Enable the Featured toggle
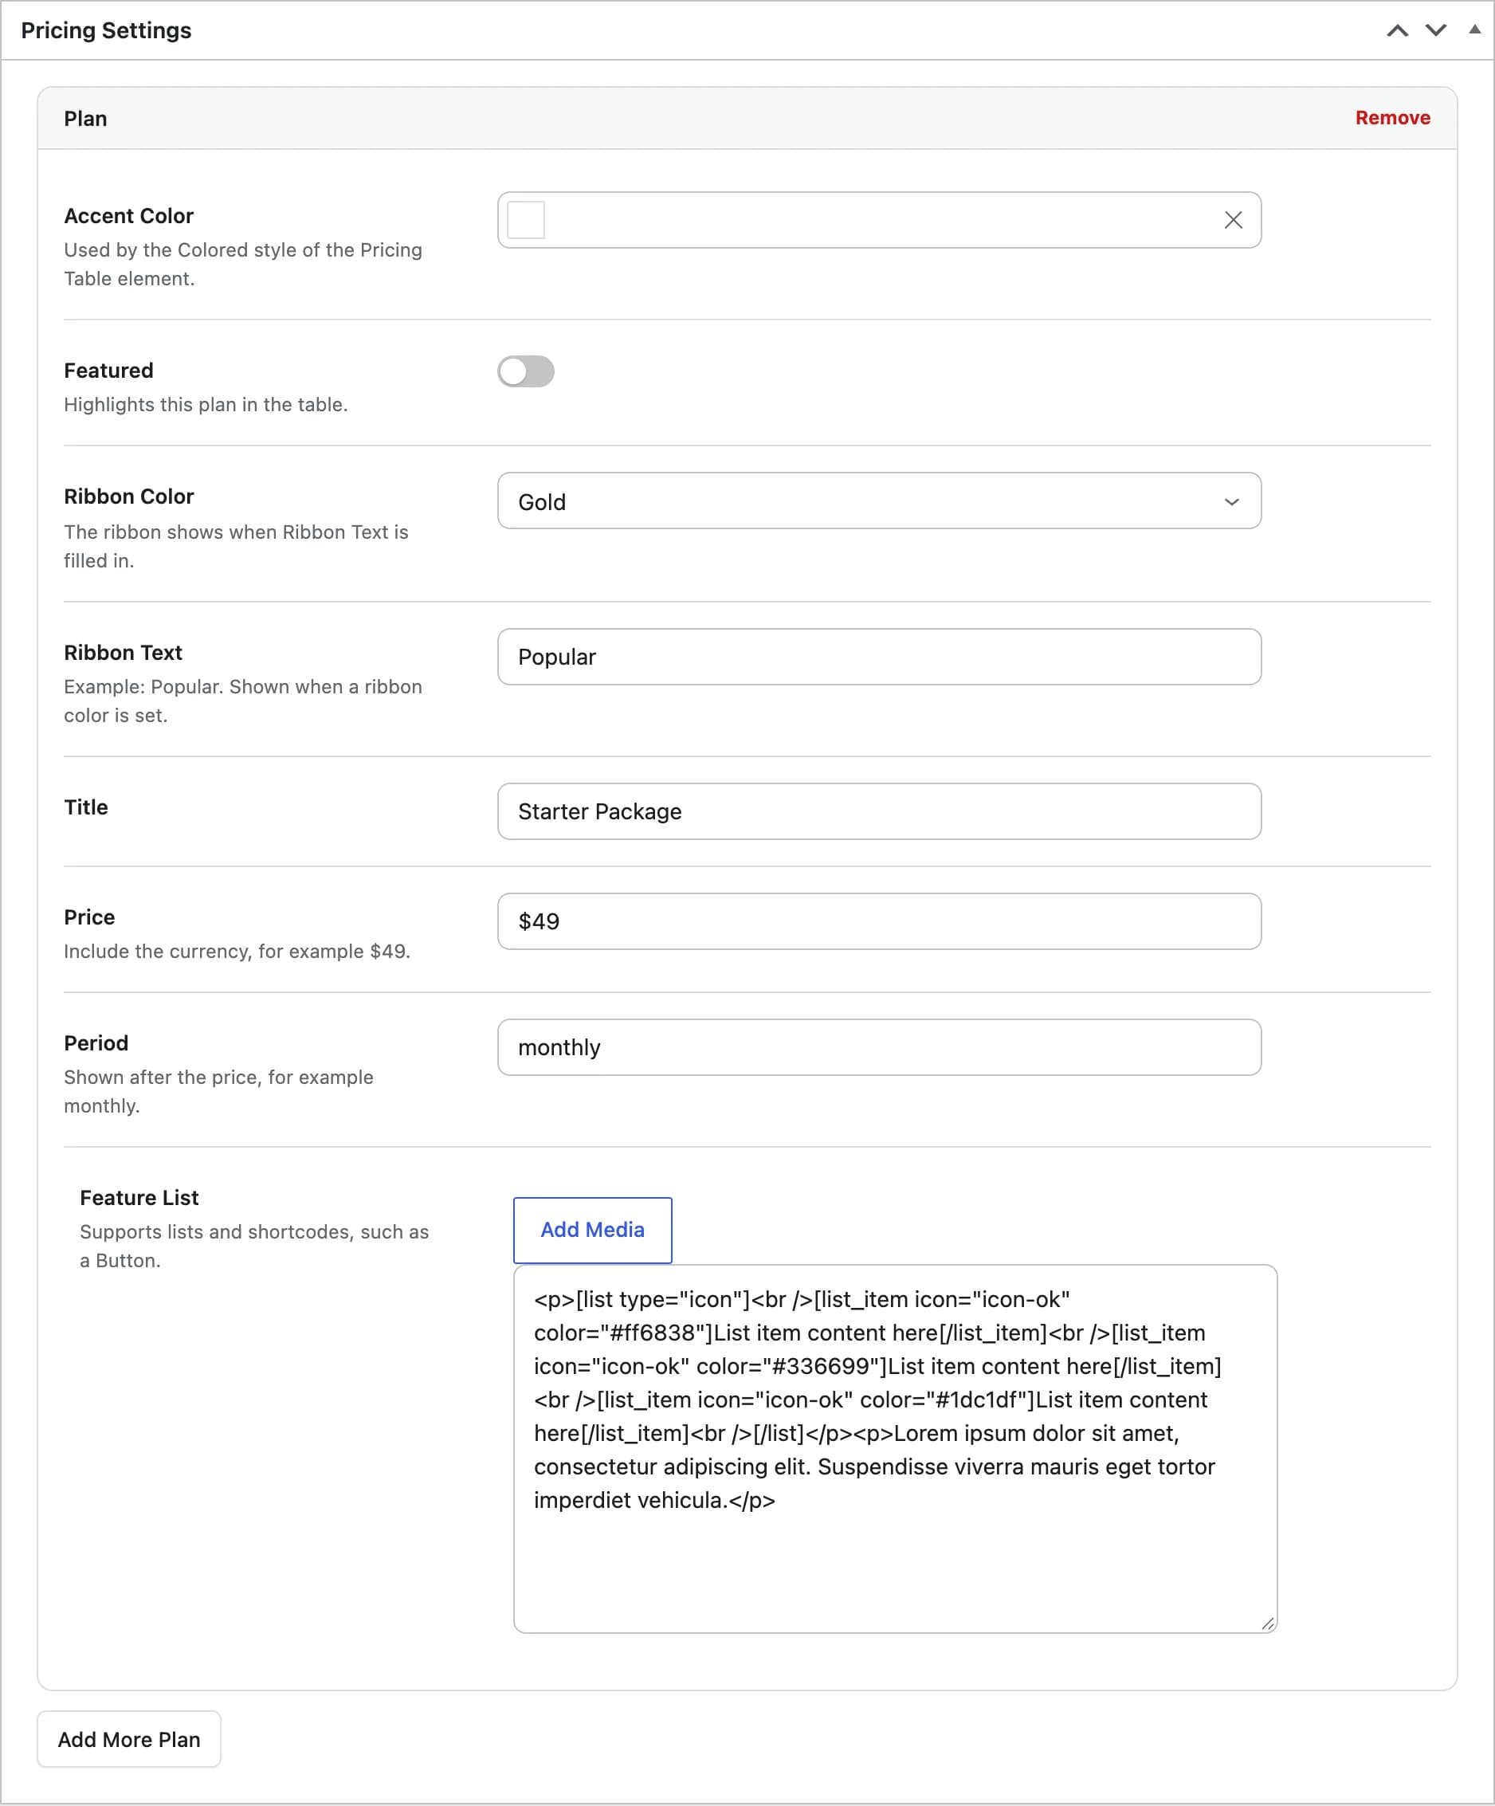1495x1806 pixels. (525, 371)
